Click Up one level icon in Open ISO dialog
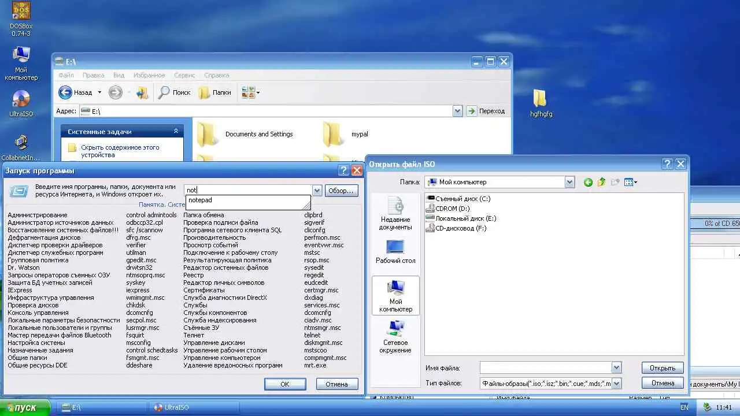Screen dimensions: 740x416 click(x=601, y=182)
